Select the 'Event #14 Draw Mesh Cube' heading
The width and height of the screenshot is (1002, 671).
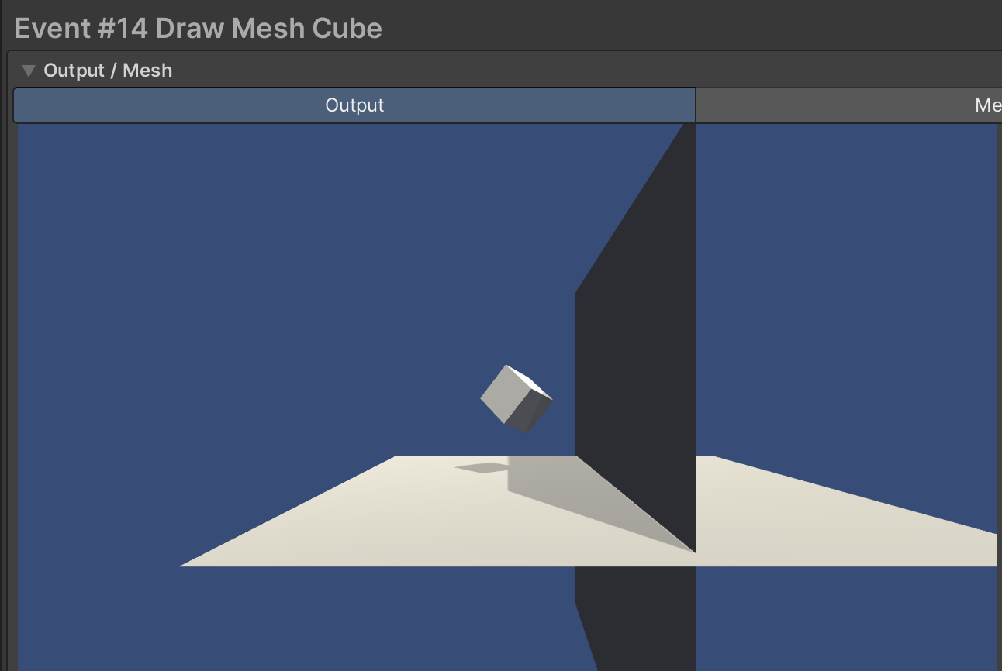pos(199,29)
